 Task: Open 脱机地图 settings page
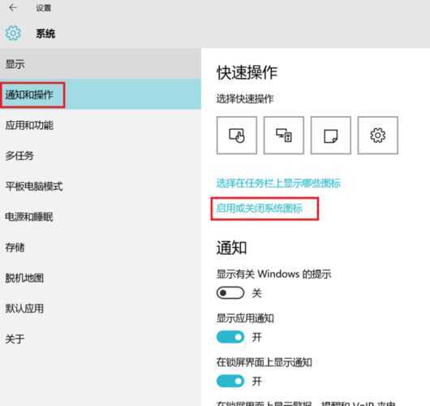101,278
